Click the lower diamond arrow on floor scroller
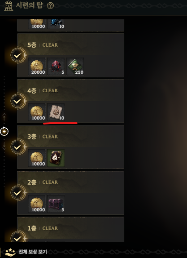 coord(4,146)
